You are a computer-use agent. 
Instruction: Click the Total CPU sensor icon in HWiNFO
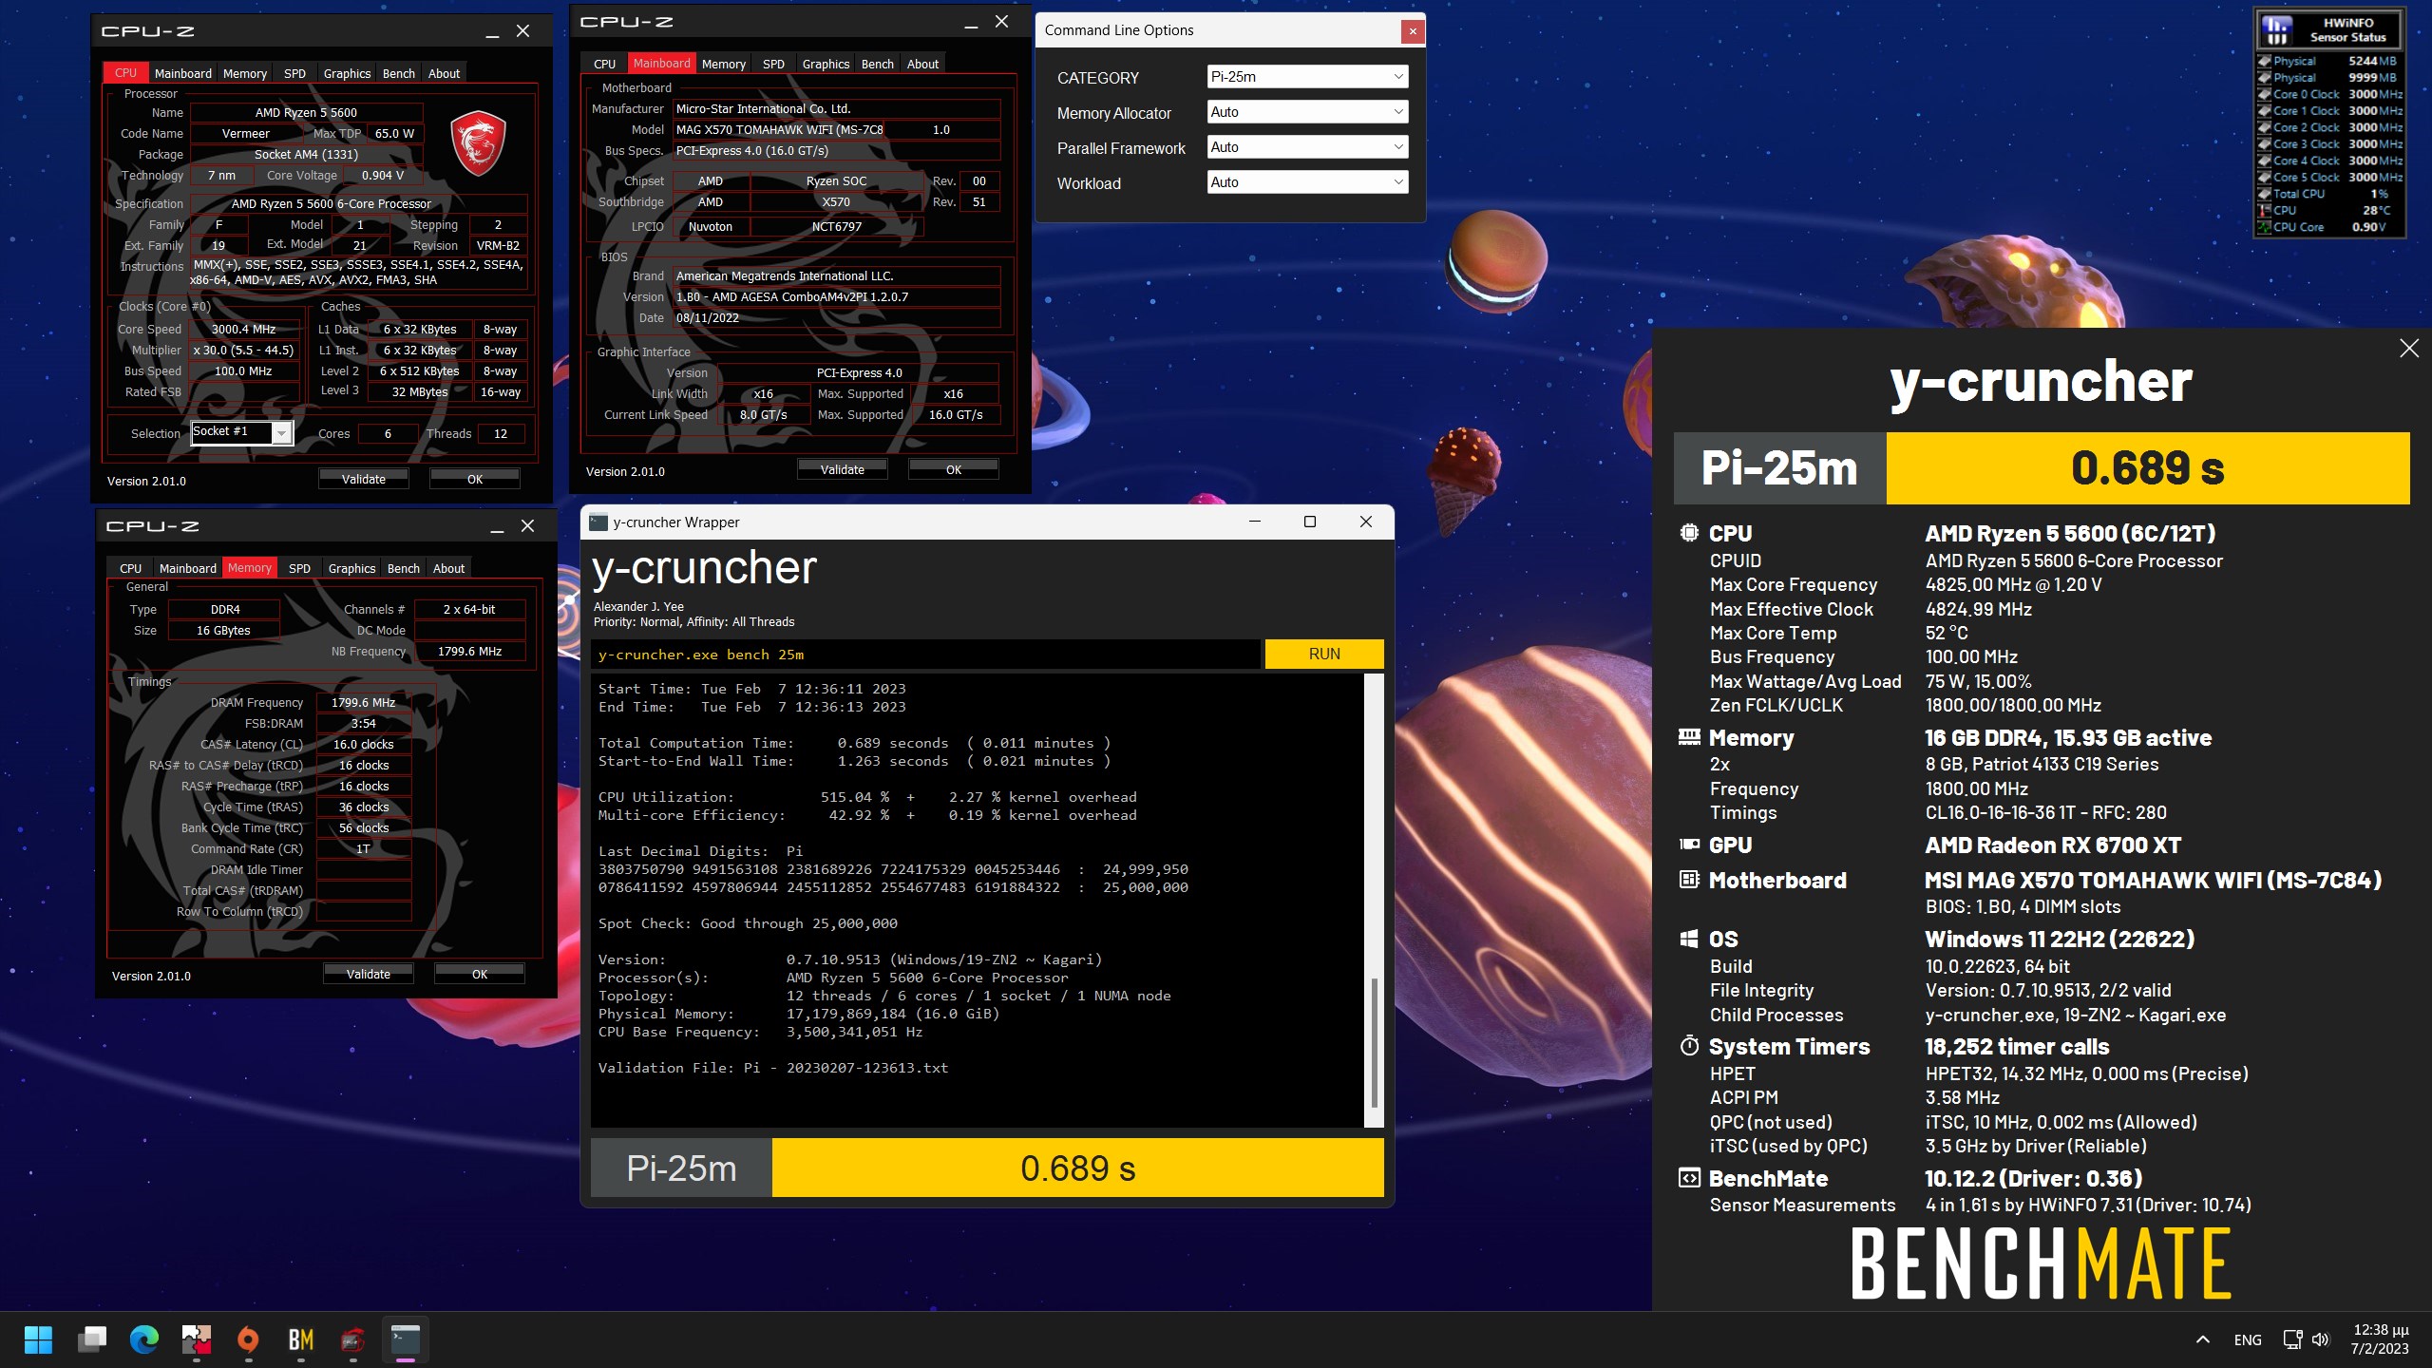[2265, 194]
